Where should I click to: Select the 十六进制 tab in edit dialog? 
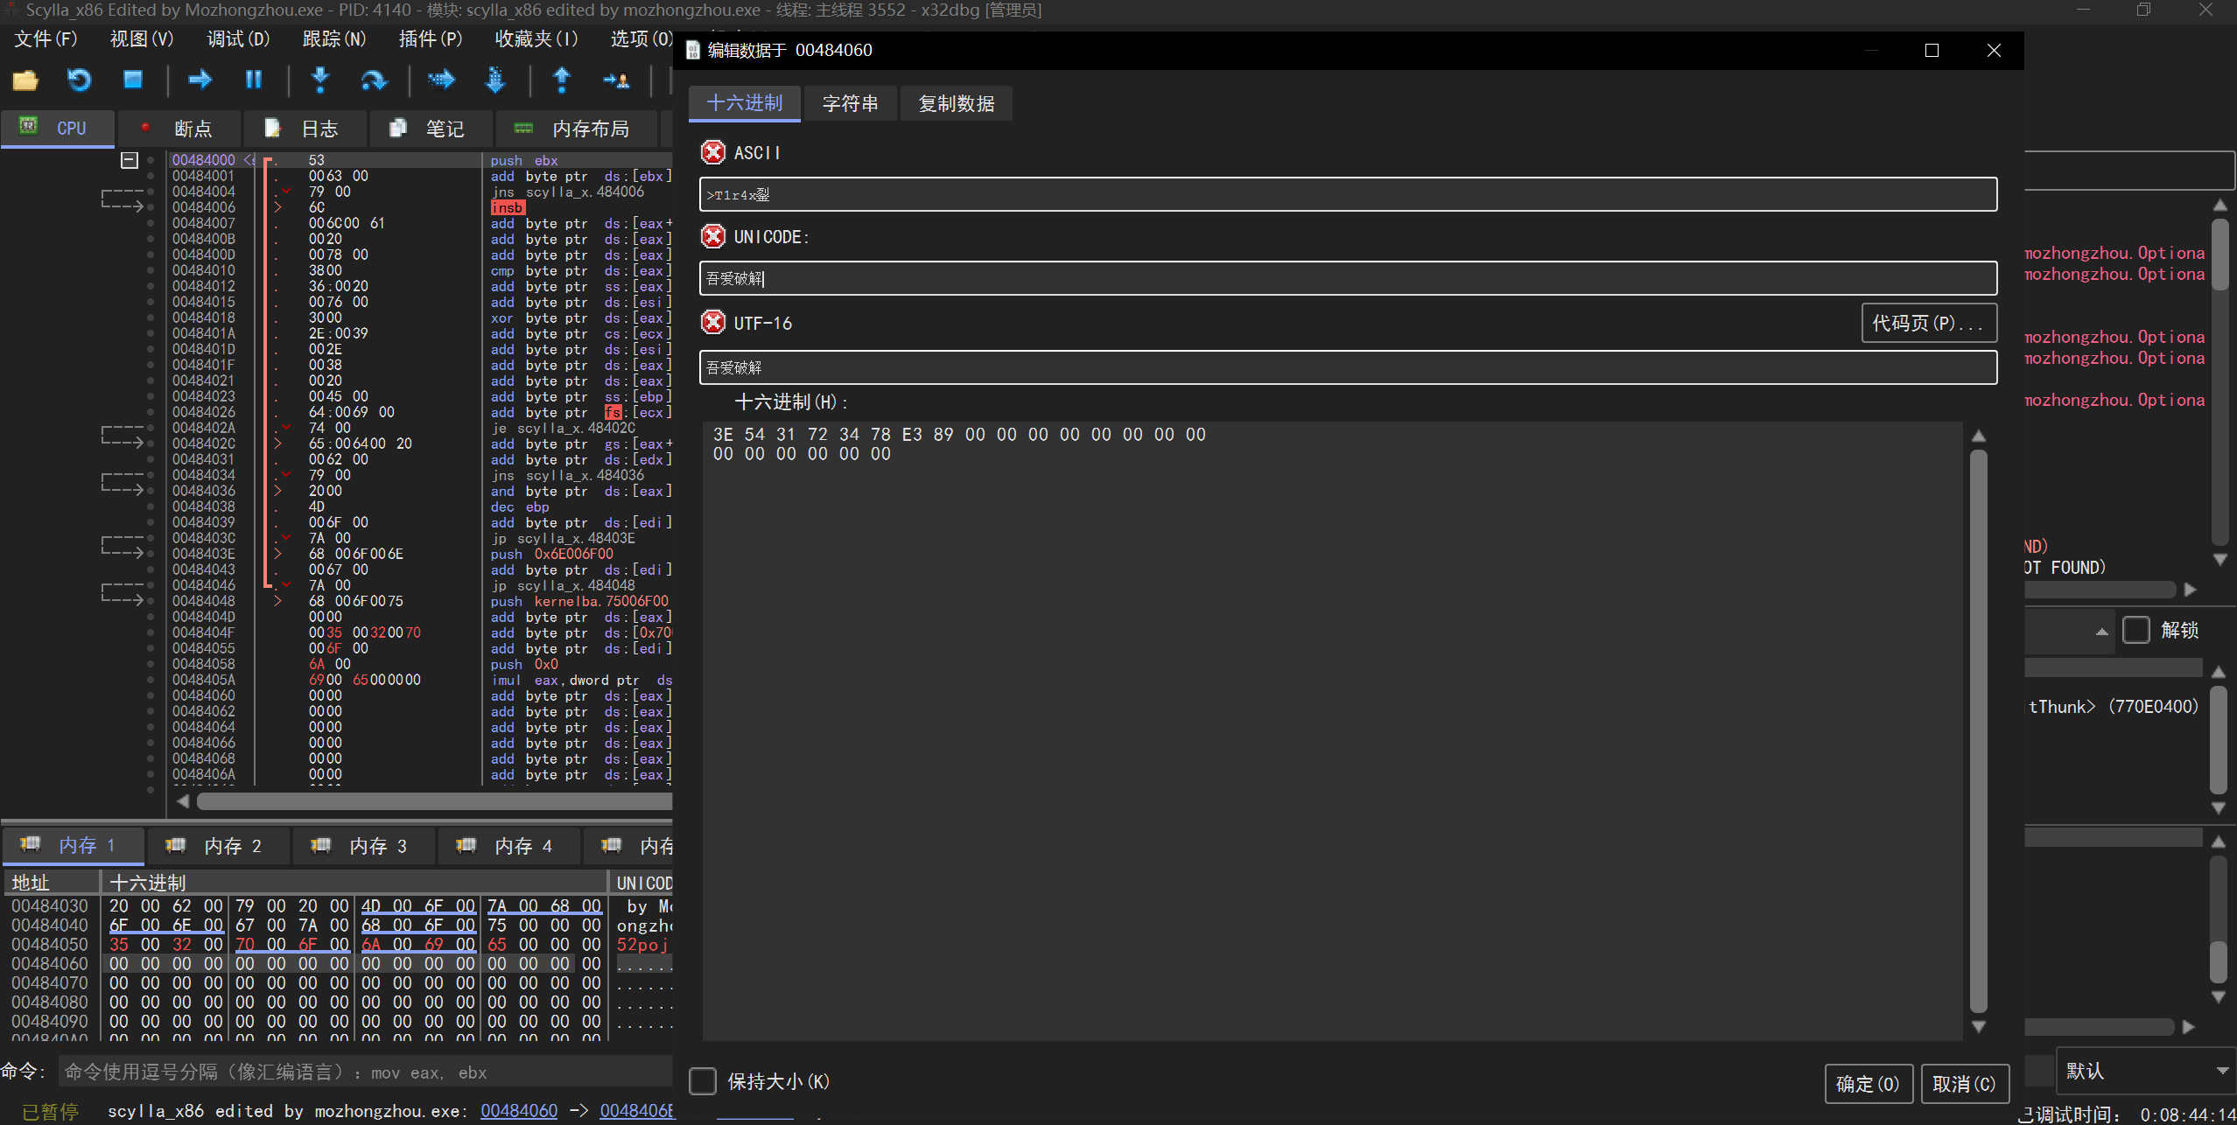click(x=745, y=103)
